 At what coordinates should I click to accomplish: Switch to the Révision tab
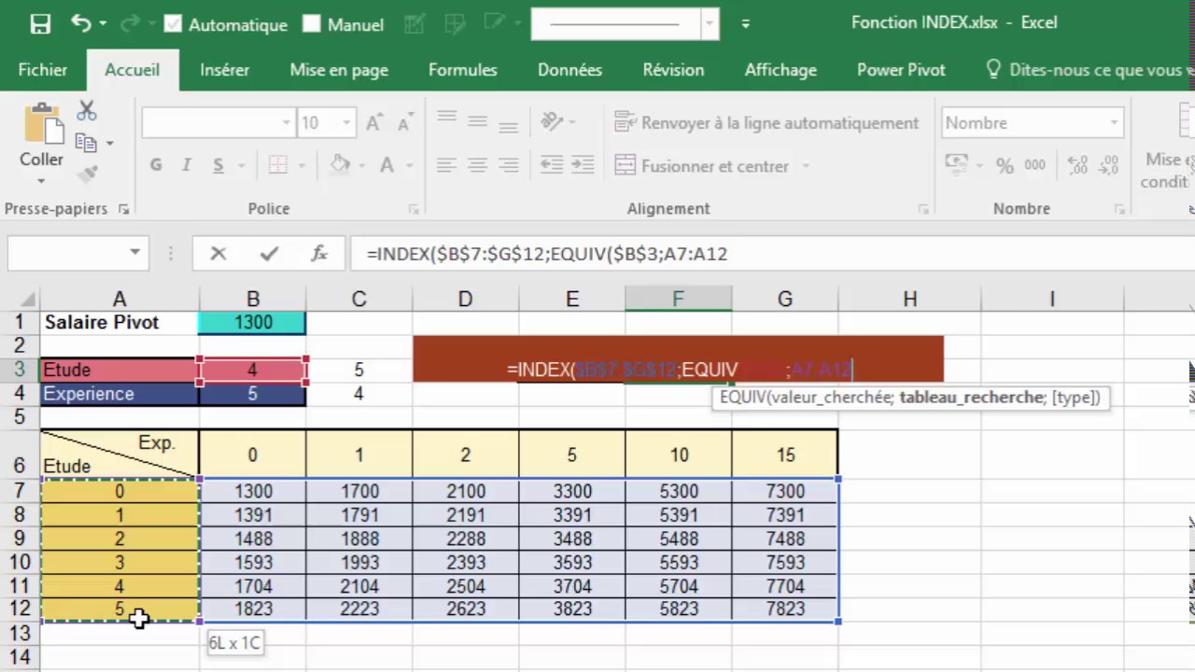(673, 70)
